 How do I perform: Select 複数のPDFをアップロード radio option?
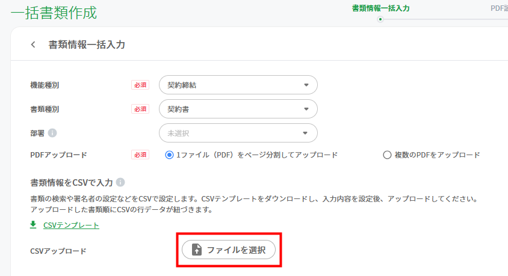click(387, 155)
